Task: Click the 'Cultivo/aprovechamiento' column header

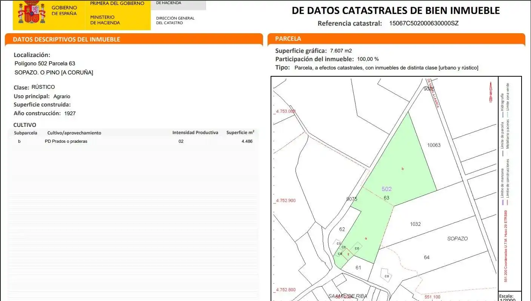Action: tap(74, 133)
